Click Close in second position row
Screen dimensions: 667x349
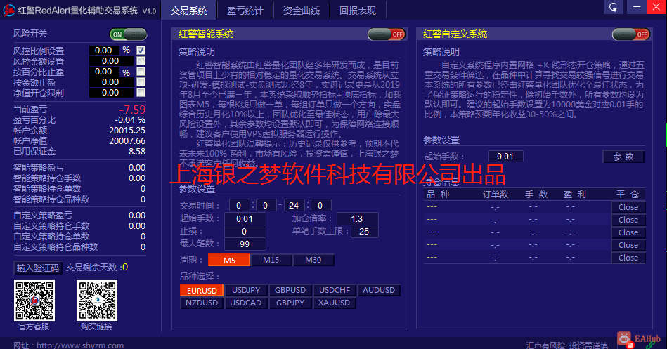(x=628, y=220)
